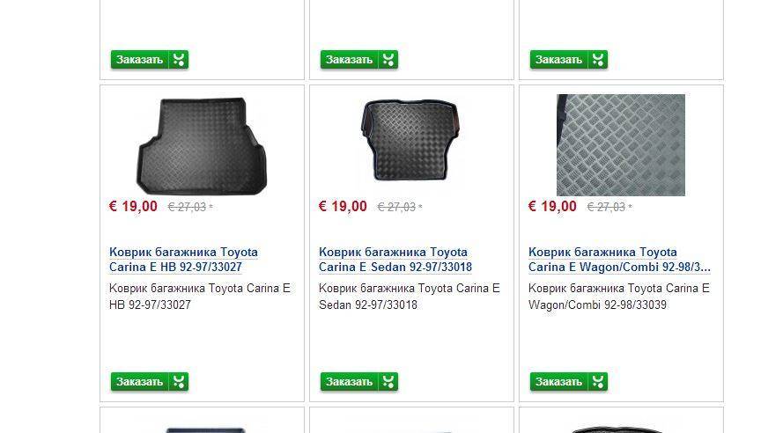Follow the Carina E Wagon/Combi title link
This screenshot has width=783, height=433.
click(619, 260)
